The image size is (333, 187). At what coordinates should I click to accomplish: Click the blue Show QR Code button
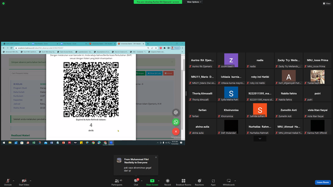pos(155,73)
